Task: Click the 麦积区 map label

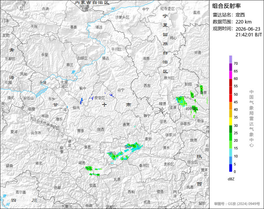Action: coord(169,164)
